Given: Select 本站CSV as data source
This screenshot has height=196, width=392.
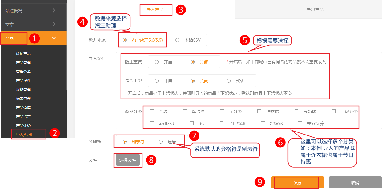Looking at the screenshot, I should click(178, 40).
